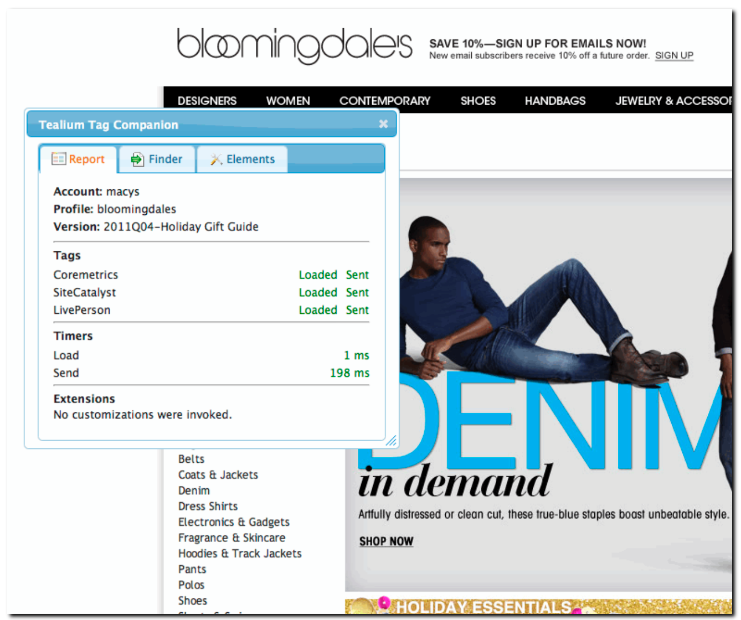
Task: Click the SHOP NOW link
Action: [x=386, y=541]
